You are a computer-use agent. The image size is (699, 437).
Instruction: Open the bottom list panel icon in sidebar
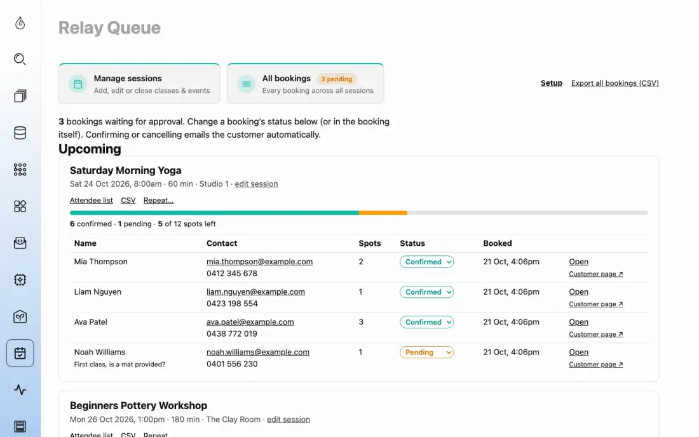[20, 426]
